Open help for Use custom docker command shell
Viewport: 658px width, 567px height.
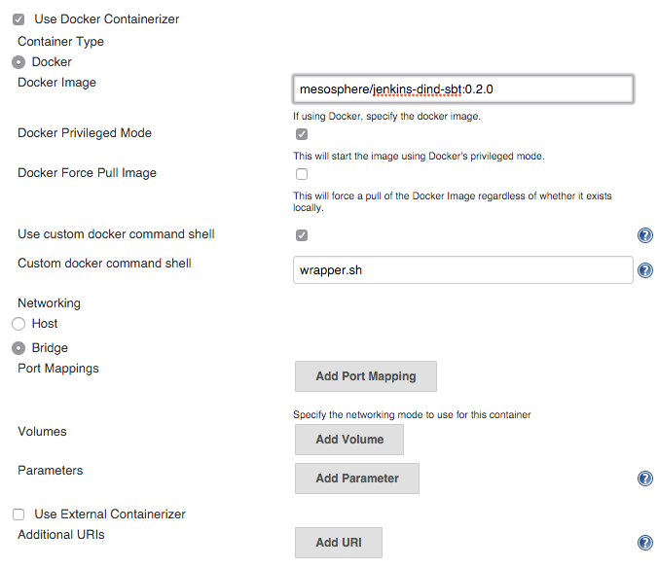click(645, 235)
